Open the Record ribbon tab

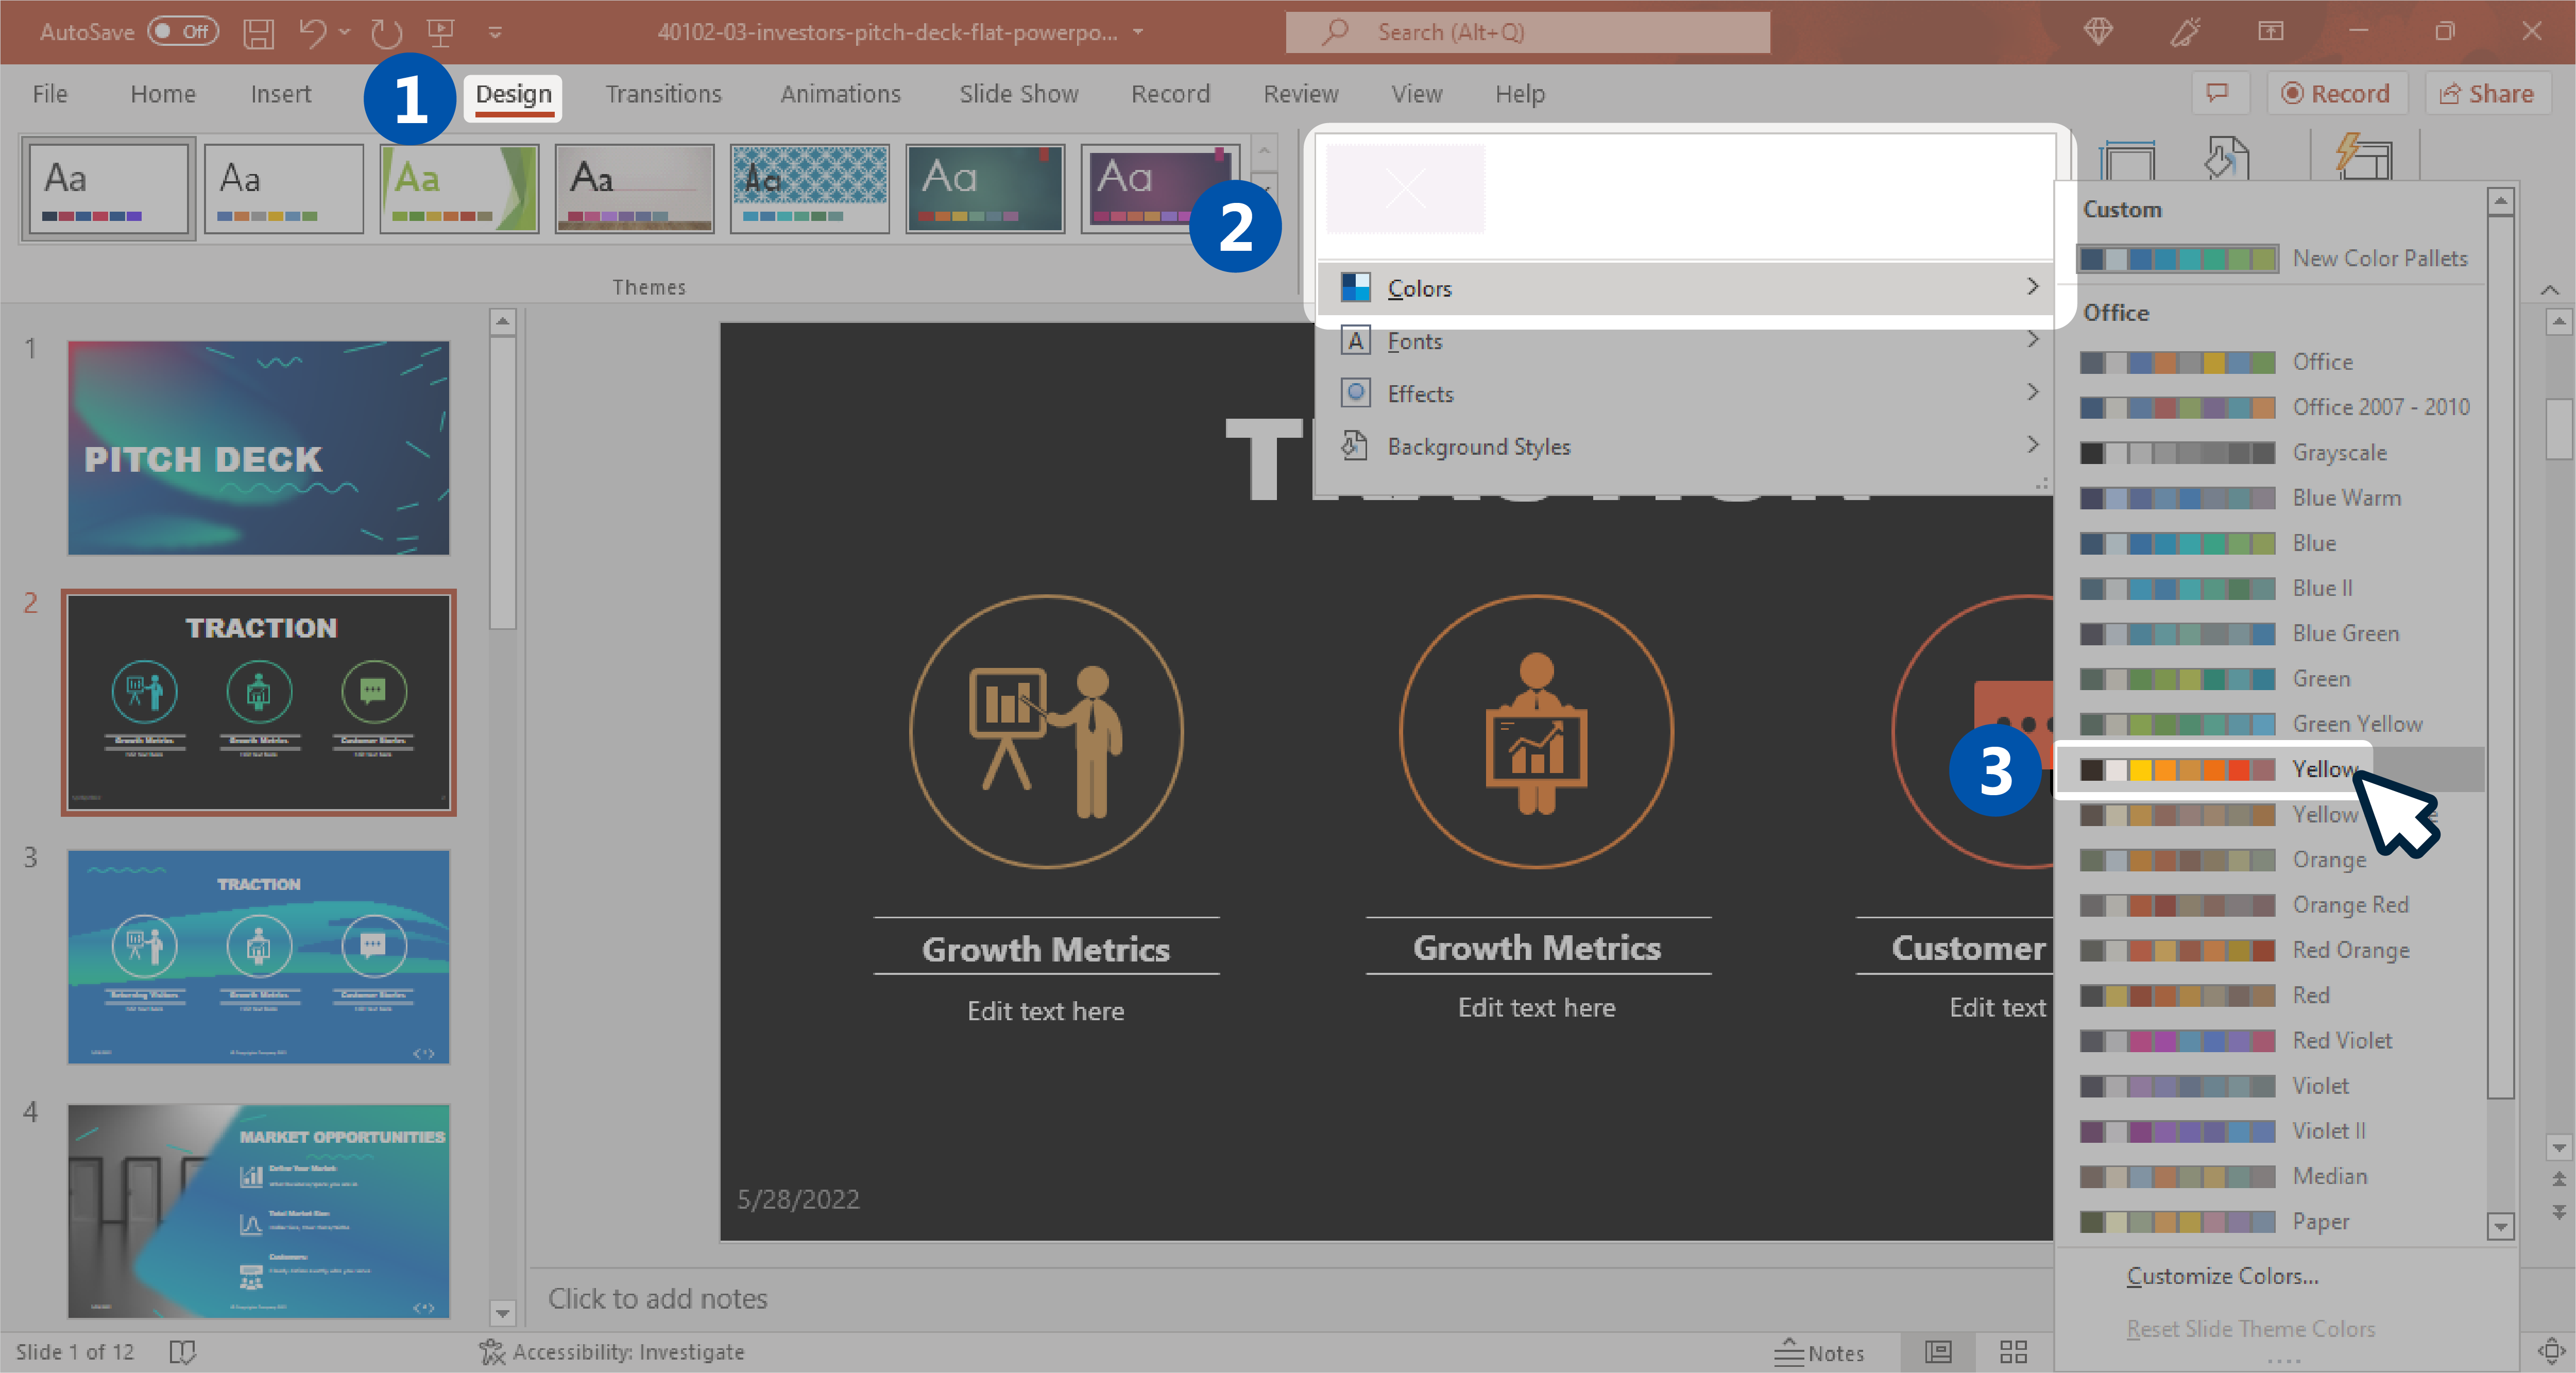tap(1171, 93)
